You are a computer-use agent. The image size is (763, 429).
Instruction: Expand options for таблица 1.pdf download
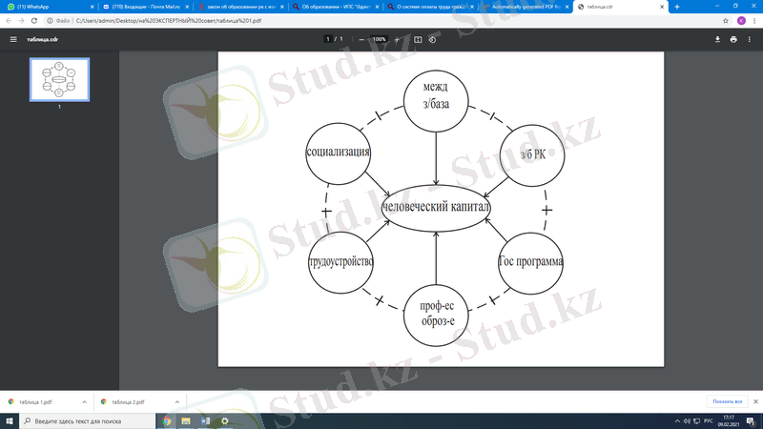click(84, 402)
